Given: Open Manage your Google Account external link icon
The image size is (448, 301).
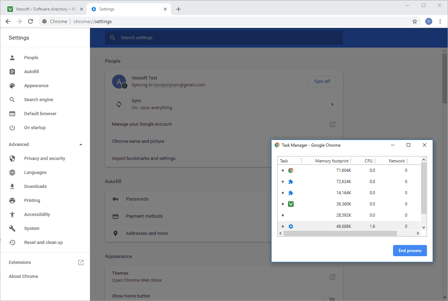Looking at the screenshot, I should click(332, 124).
